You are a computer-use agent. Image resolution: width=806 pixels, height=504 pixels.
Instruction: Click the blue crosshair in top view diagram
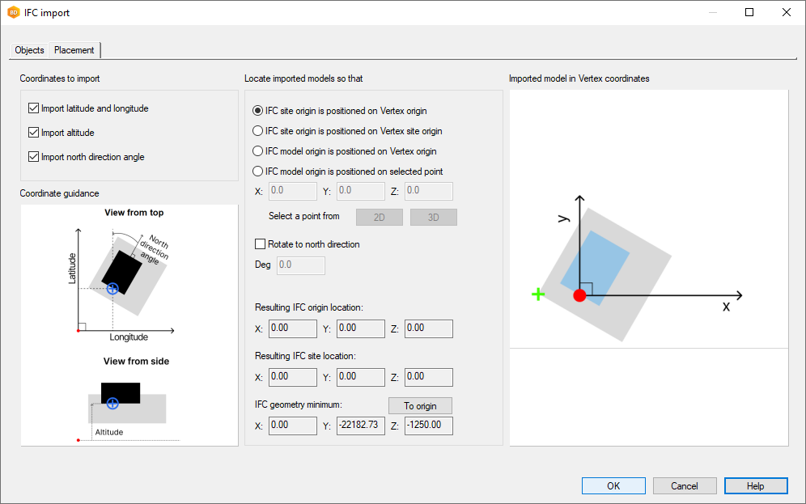point(112,289)
